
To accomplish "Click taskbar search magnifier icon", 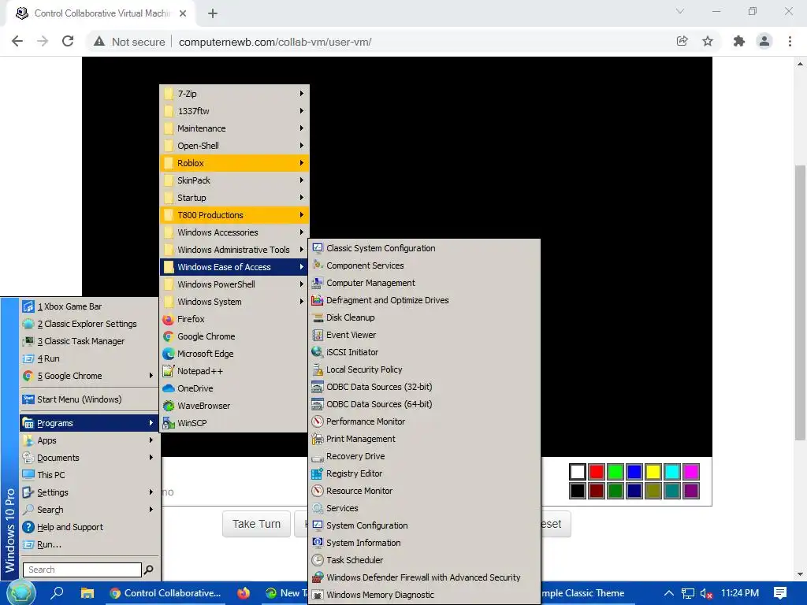I will (x=57, y=593).
